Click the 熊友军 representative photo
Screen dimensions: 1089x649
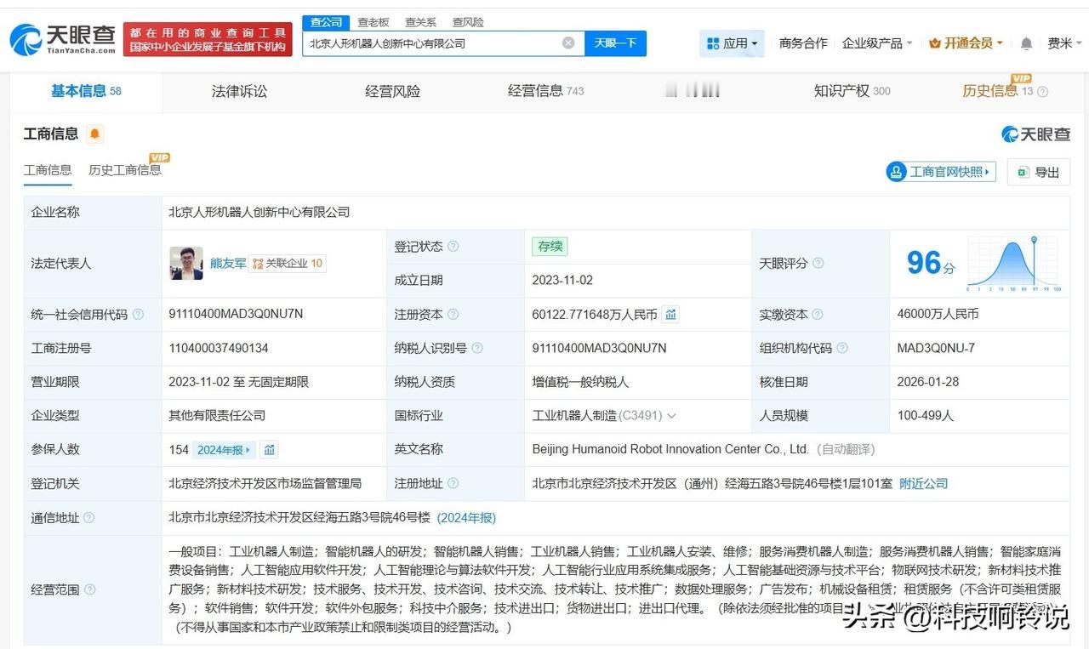[186, 264]
